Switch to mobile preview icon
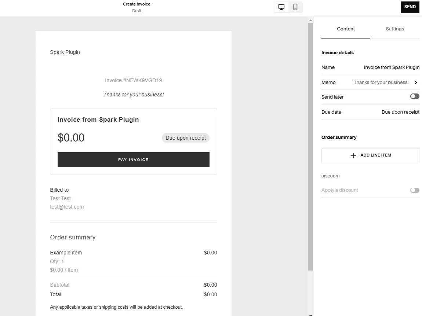Viewport: 422px width, 316px height. [x=295, y=7]
